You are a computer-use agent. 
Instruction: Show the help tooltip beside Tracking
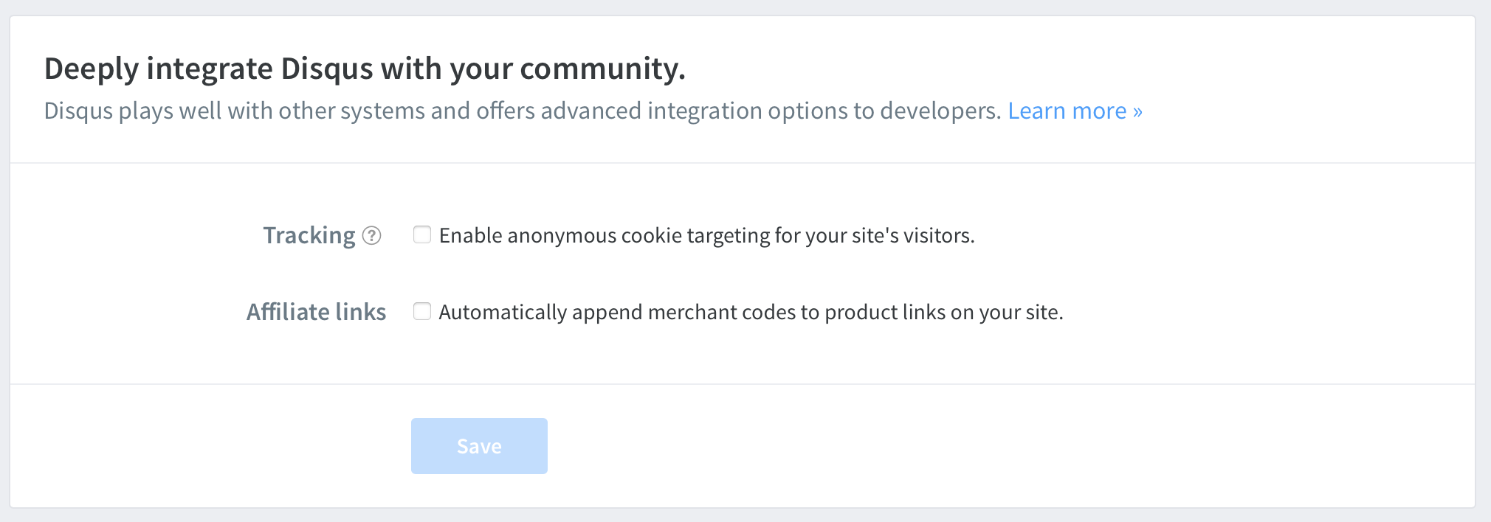(x=372, y=236)
